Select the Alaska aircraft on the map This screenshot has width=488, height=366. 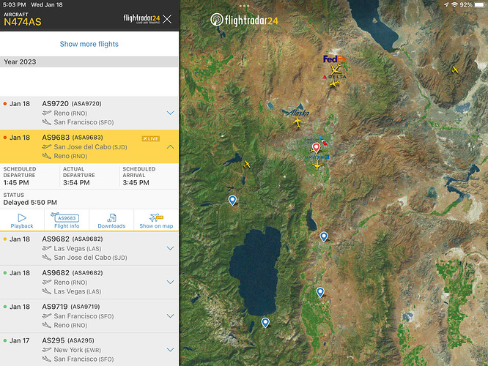click(x=297, y=122)
